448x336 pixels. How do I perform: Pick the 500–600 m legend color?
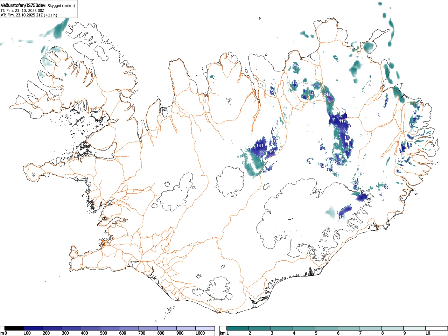110,328
